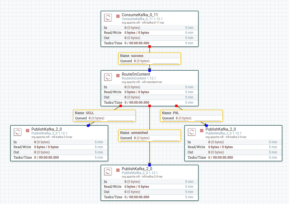Click the bottom PublishKafka_2_0 processor icon
The height and width of the screenshot is (204, 289).
pos(108,172)
